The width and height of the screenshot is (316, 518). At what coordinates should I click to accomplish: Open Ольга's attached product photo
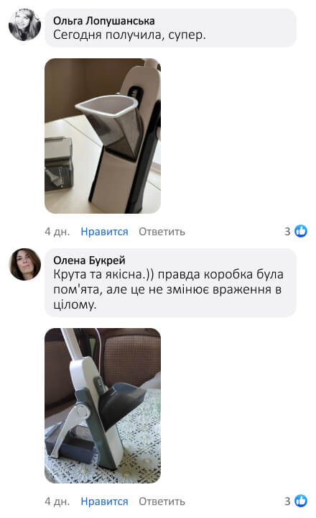click(103, 136)
